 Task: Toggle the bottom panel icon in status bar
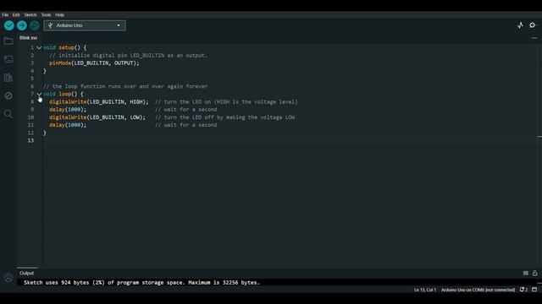[x=534, y=290]
